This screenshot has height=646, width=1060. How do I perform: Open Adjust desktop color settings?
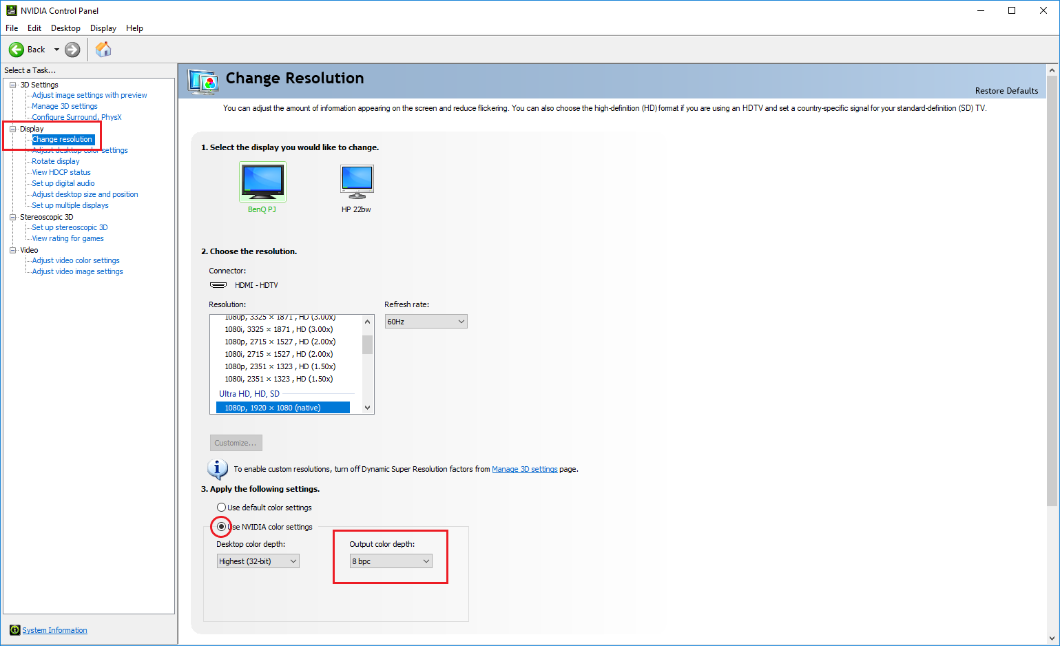(80, 150)
